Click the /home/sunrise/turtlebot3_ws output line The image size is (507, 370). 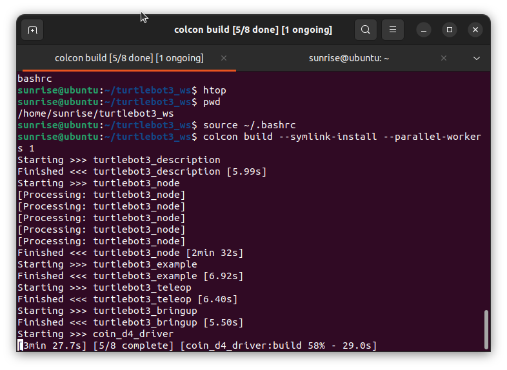[95, 113]
